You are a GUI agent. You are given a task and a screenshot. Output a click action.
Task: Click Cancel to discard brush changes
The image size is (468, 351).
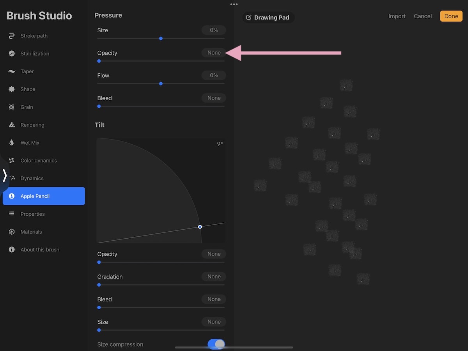click(423, 16)
